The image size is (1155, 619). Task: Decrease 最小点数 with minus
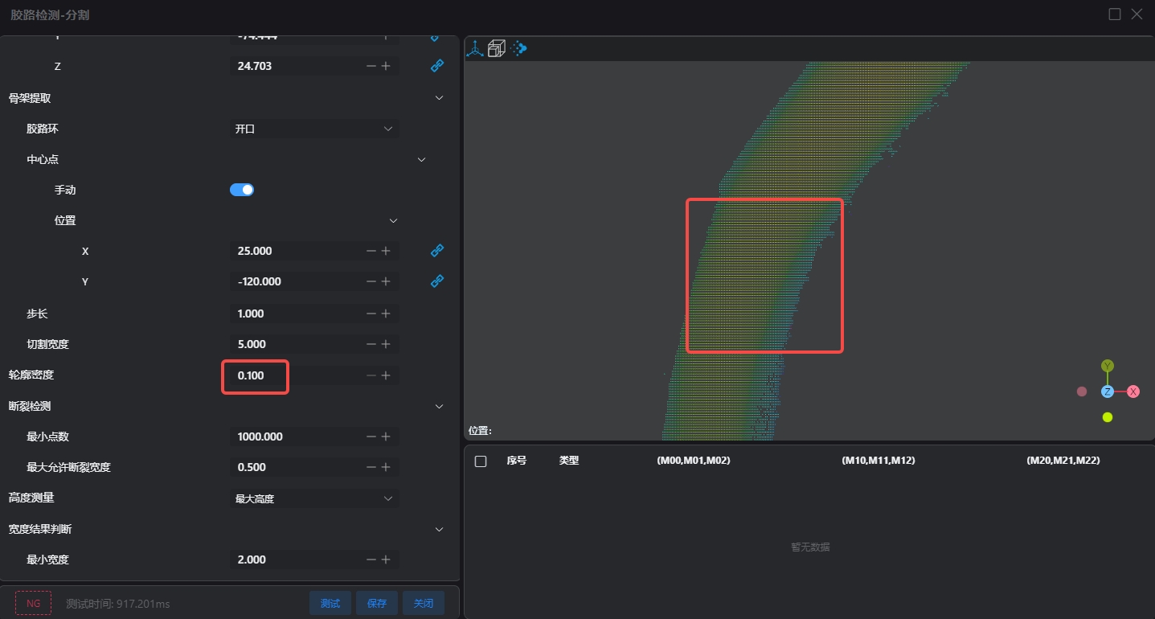point(371,437)
